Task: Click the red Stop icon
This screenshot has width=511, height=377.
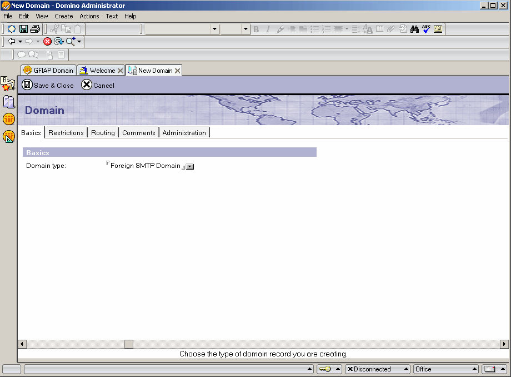Action: [48, 42]
